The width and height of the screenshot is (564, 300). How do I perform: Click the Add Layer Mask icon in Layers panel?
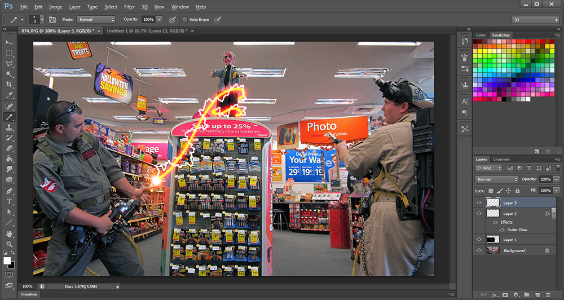505,294
